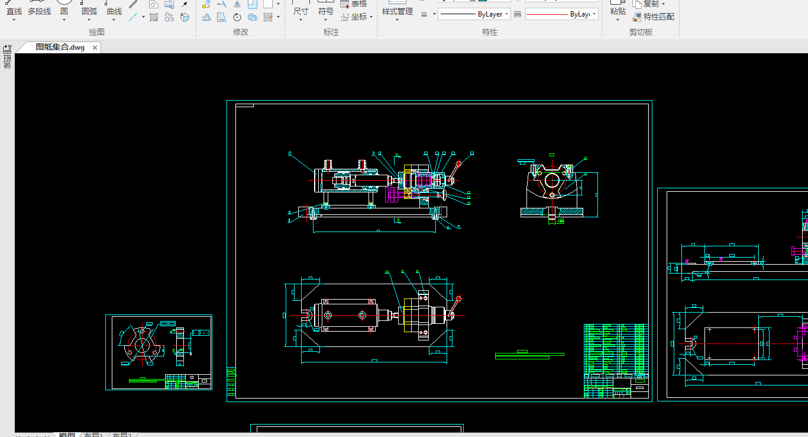Click the rotate icon in 修改 panel
Screen dimensions: 808x437
[237, 17]
